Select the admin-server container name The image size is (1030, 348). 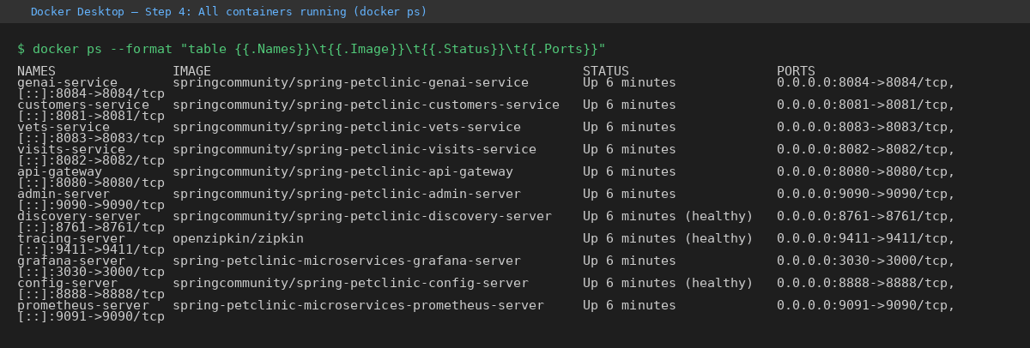64,194
